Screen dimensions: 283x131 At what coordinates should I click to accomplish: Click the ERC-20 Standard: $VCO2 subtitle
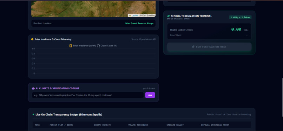pos(178,19)
